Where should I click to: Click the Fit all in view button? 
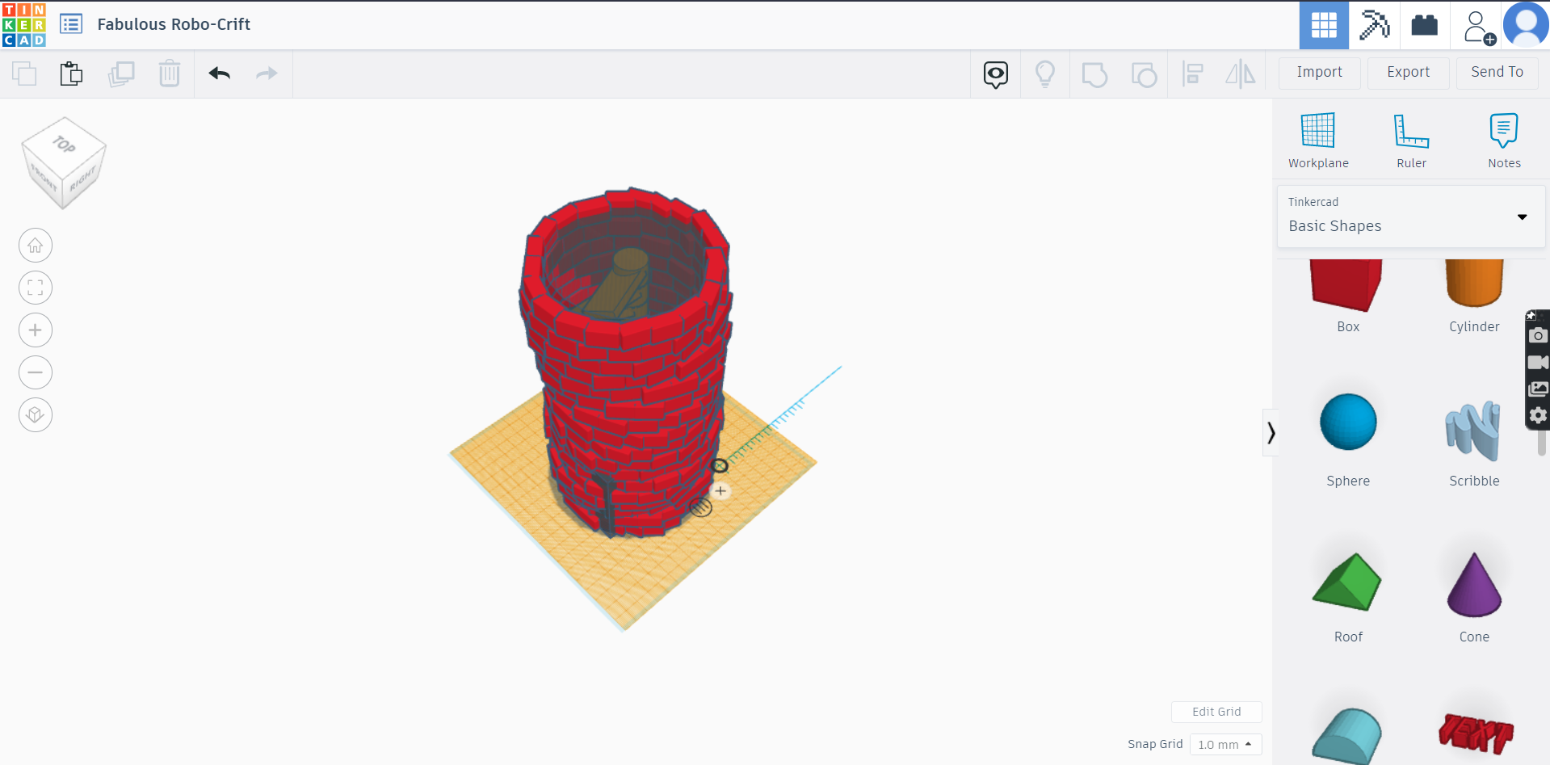click(36, 288)
